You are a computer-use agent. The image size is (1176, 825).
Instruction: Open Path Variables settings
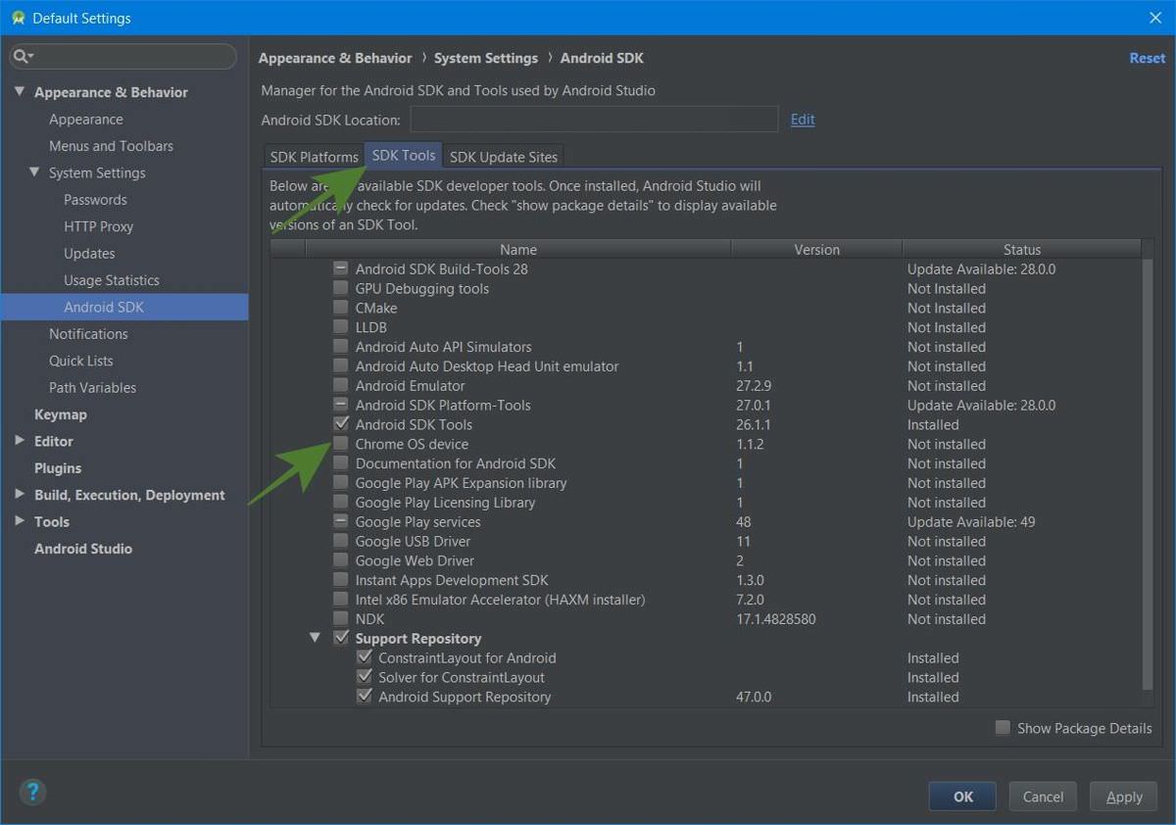(x=92, y=387)
